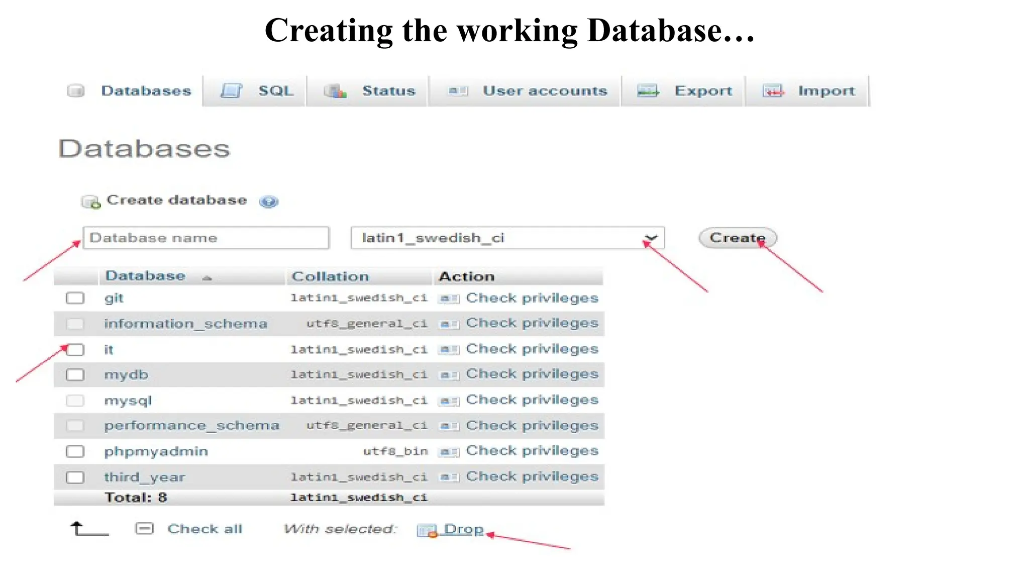Click utf8_bin collation in phpmyadmin row

point(395,451)
